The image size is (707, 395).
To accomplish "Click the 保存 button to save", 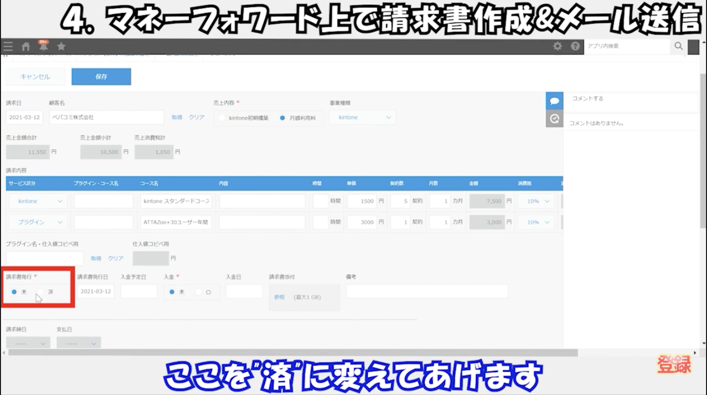I will click(101, 77).
